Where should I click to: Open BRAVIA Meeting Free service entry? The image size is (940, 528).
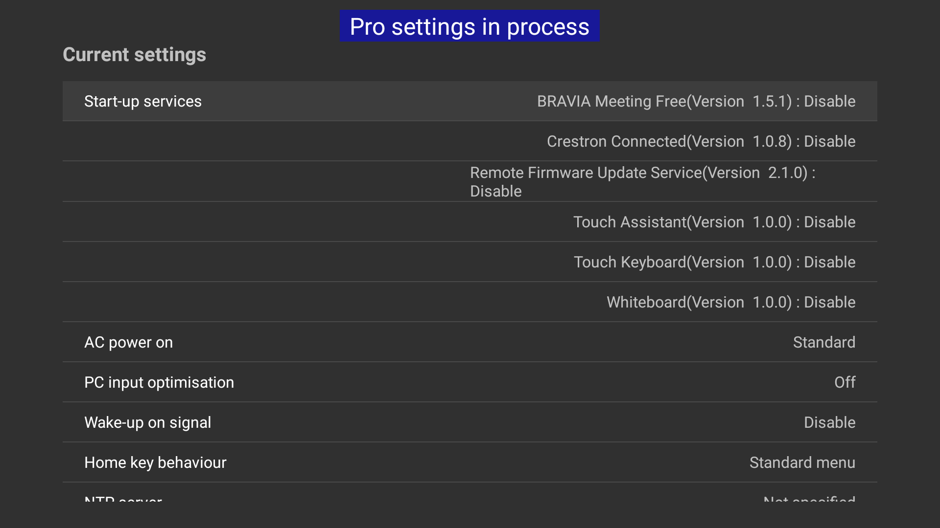696,101
